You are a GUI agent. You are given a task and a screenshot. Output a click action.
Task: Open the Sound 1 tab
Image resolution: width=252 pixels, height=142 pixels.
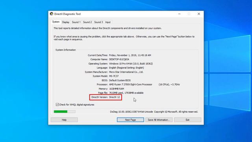click(x=76, y=22)
